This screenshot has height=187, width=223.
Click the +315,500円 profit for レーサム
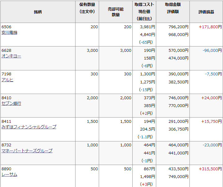[x=210, y=169]
